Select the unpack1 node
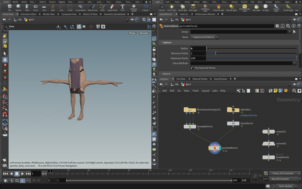Viewport: 302px width, 189px height. (268, 131)
